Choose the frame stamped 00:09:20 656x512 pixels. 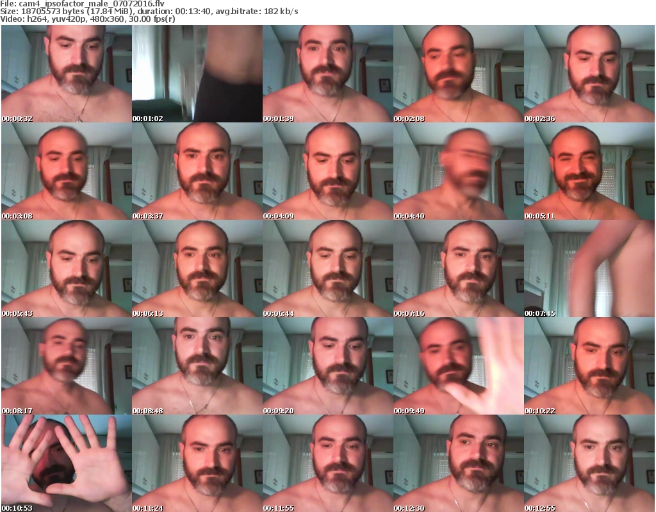(327, 366)
